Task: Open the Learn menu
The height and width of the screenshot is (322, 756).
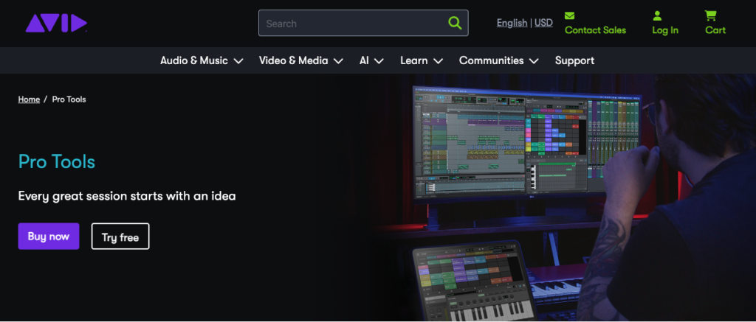Action: tap(413, 60)
